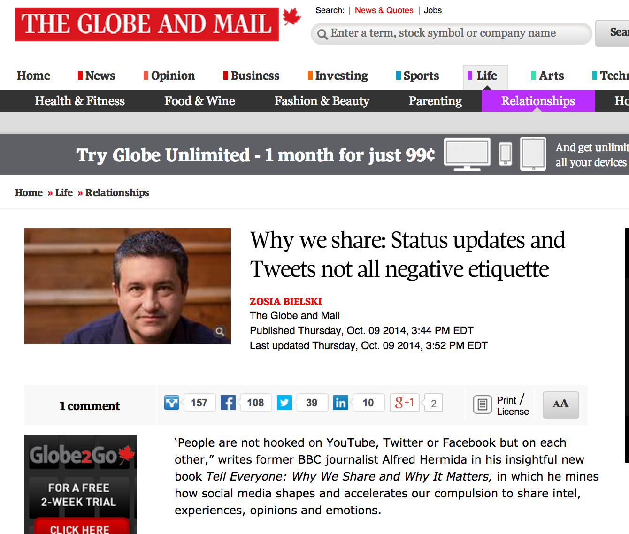Click the email share count 157

point(199,403)
